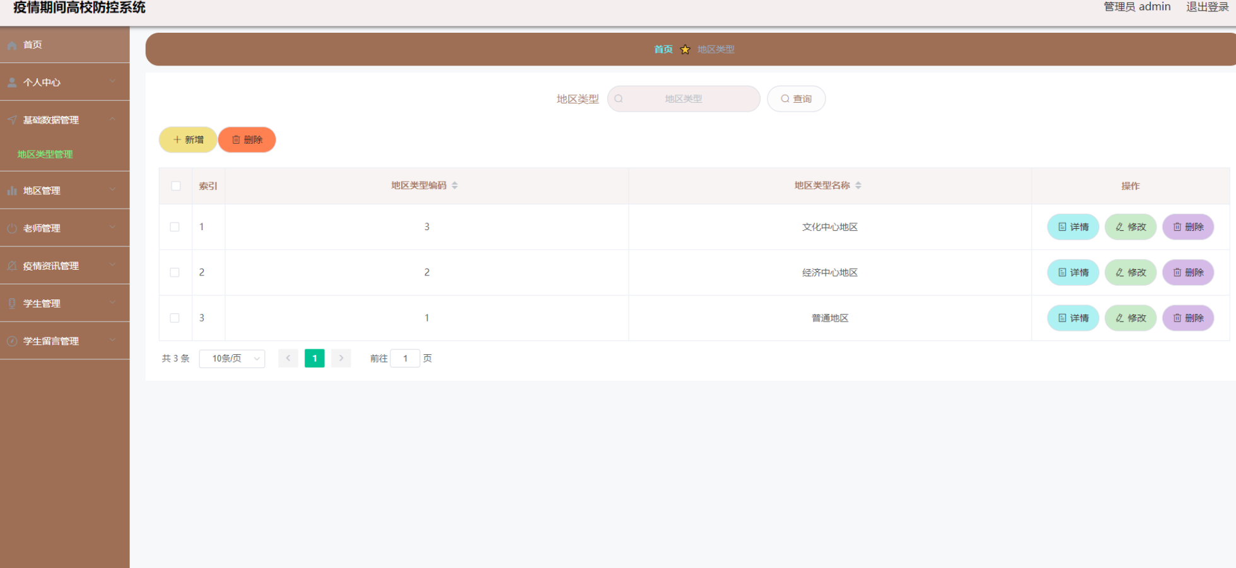Click the home icon in sidebar
The height and width of the screenshot is (568, 1236).
(x=12, y=45)
